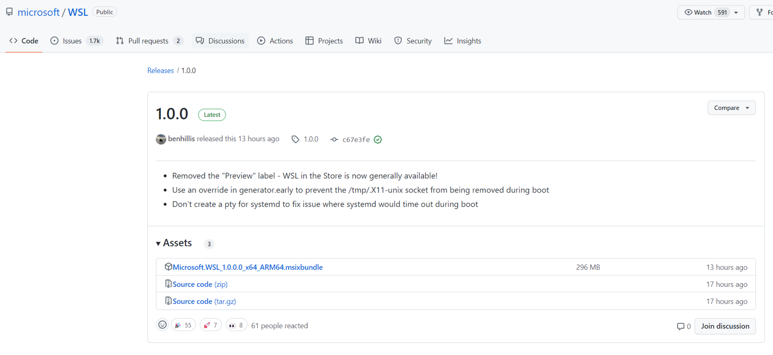Download Source code (tar.gz)
Screen dimensions: 773x355
pos(204,301)
